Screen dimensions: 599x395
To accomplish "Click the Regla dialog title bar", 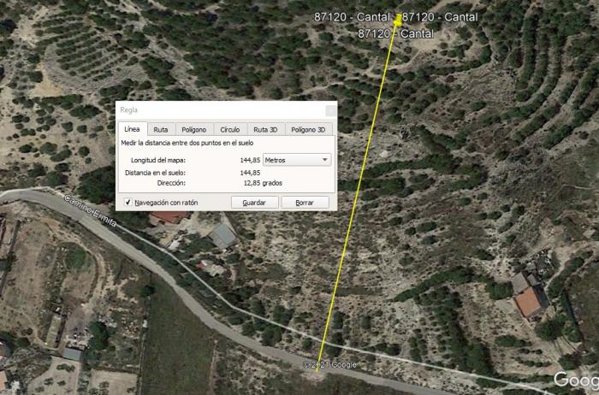I will [x=220, y=110].
